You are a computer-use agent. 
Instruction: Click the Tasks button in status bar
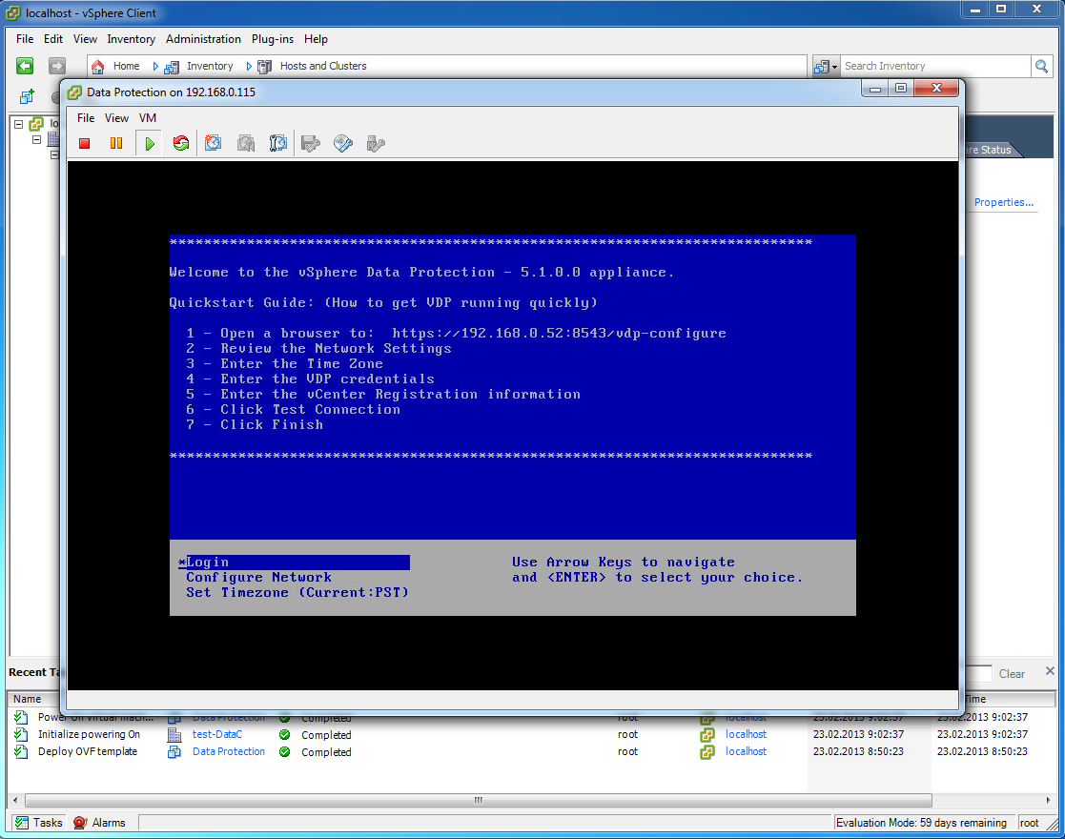click(x=39, y=823)
